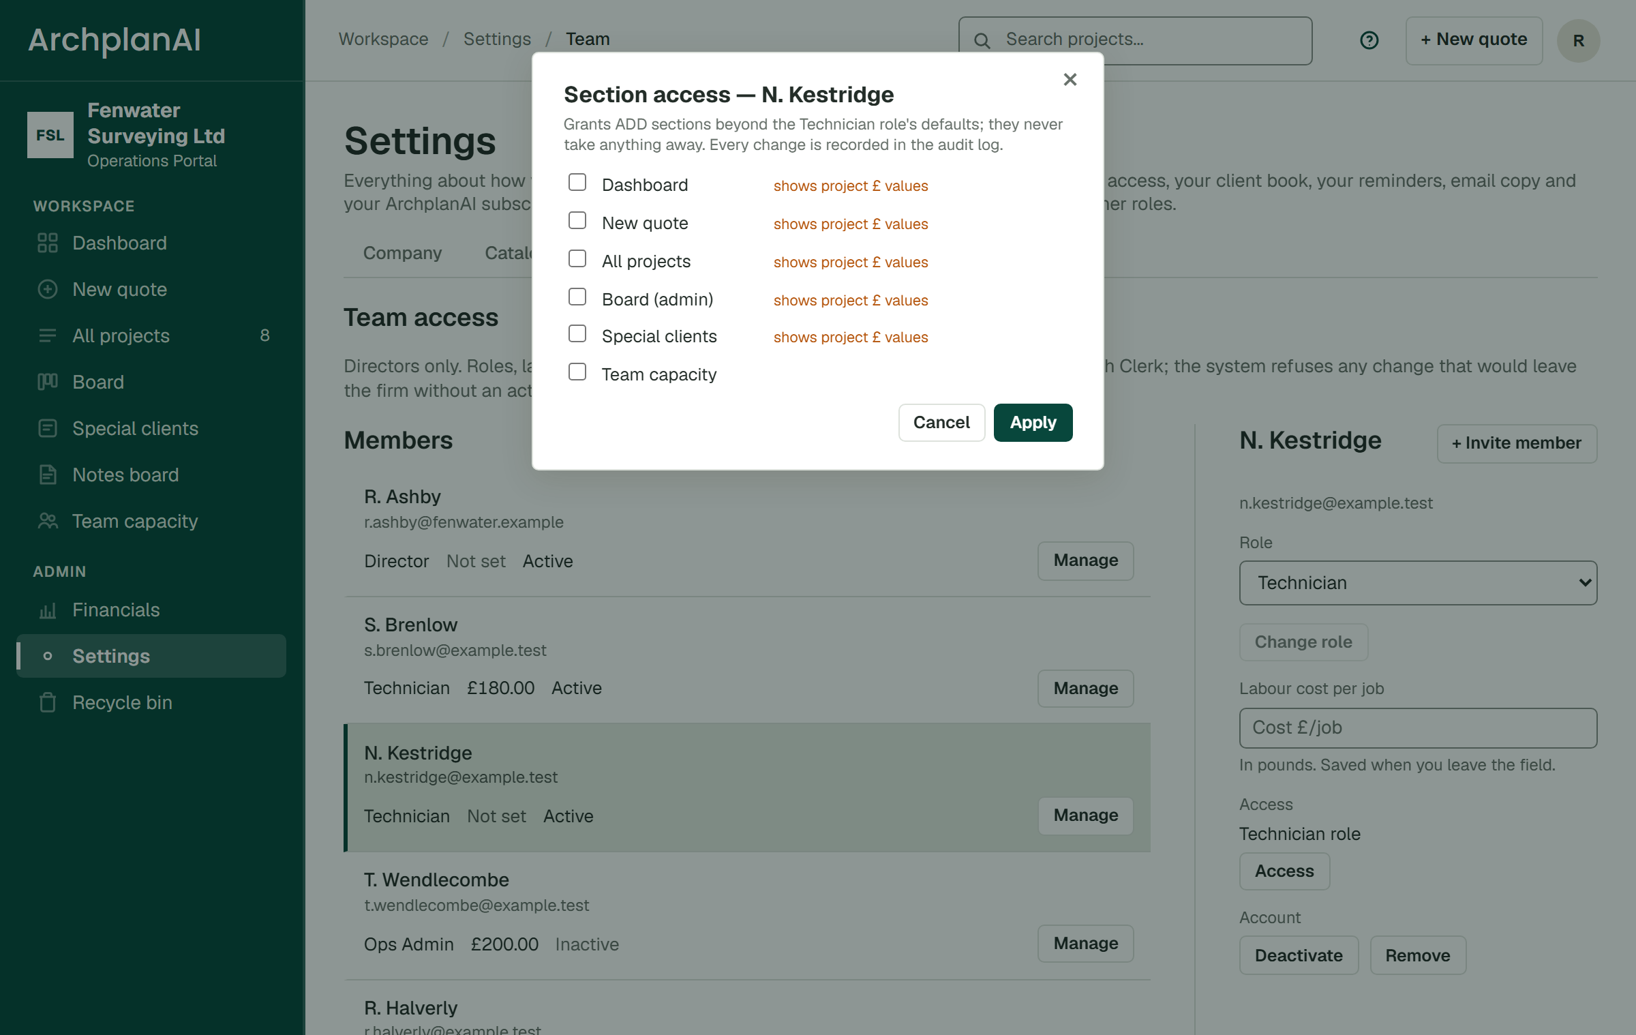Open the Access button under Technician role
The width and height of the screenshot is (1636, 1035).
click(1284, 871)
